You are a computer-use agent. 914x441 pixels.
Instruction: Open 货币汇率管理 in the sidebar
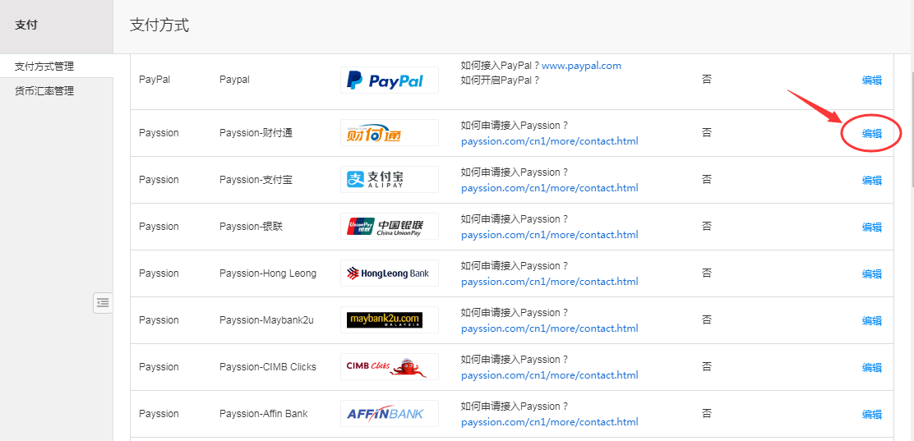click(x=44, y=91)
